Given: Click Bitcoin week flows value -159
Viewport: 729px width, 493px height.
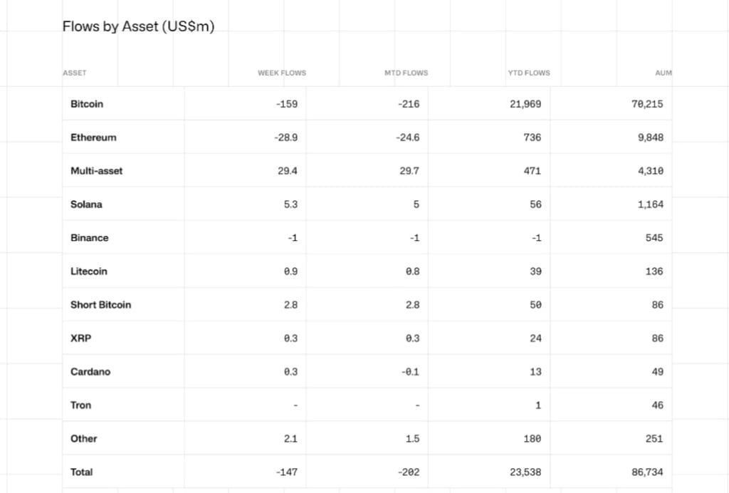Looking at the screenshot, I should pyautogui.click(x=286, y=104).
